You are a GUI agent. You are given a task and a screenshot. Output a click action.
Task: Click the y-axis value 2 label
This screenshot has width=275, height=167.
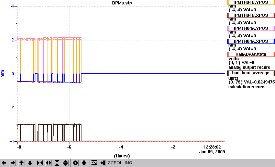(13, 40)
